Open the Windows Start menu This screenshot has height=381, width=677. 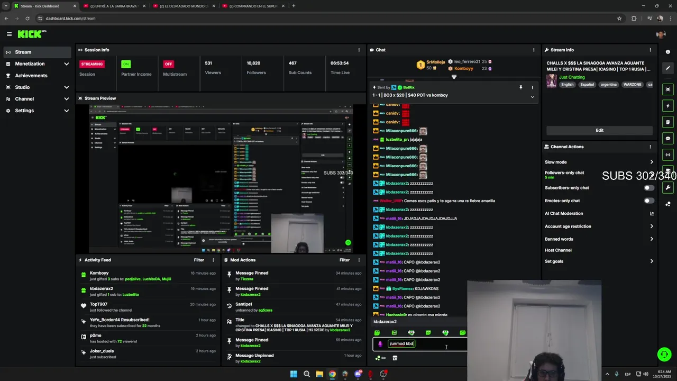point(294,374)
